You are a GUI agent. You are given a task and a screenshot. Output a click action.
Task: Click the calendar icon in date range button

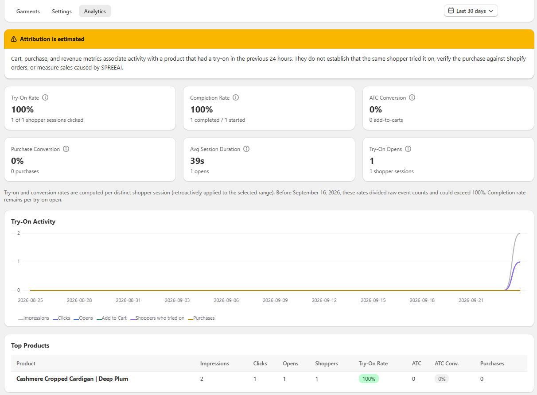pos(451,11)
